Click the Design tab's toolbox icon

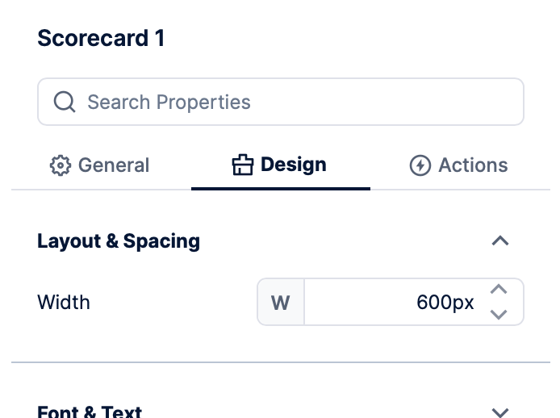click(242, 166)
